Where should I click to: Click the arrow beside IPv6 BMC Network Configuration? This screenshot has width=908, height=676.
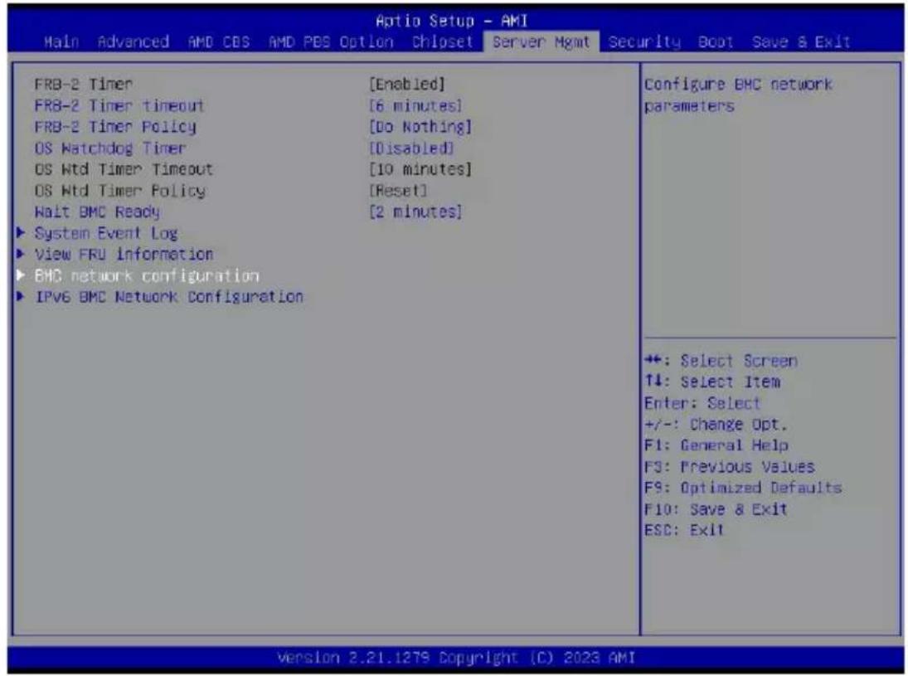pyautogui.click(x=21, y=297)
